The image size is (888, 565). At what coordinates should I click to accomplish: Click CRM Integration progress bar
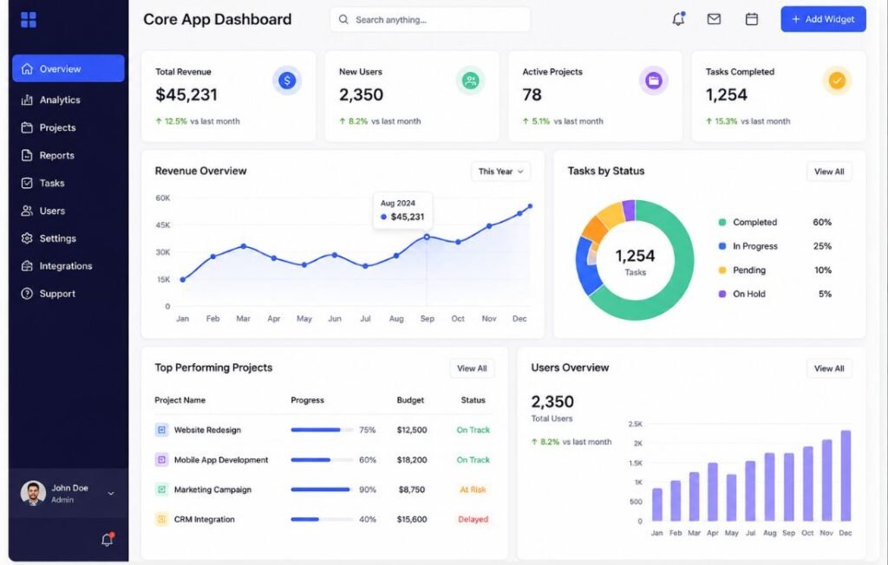(322, 519)
